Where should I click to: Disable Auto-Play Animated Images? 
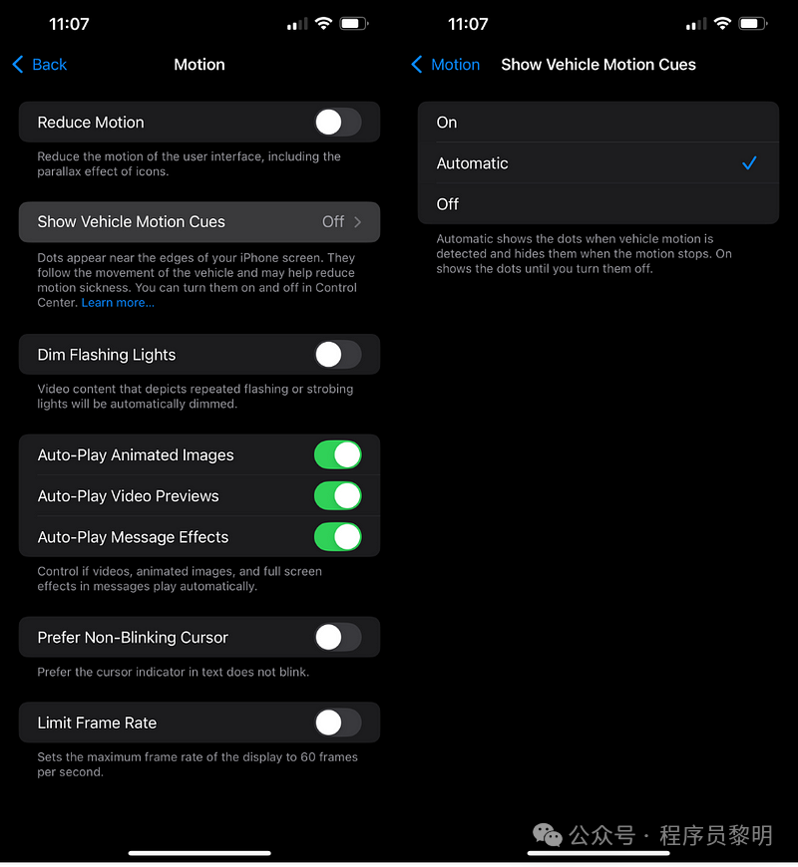337,455
